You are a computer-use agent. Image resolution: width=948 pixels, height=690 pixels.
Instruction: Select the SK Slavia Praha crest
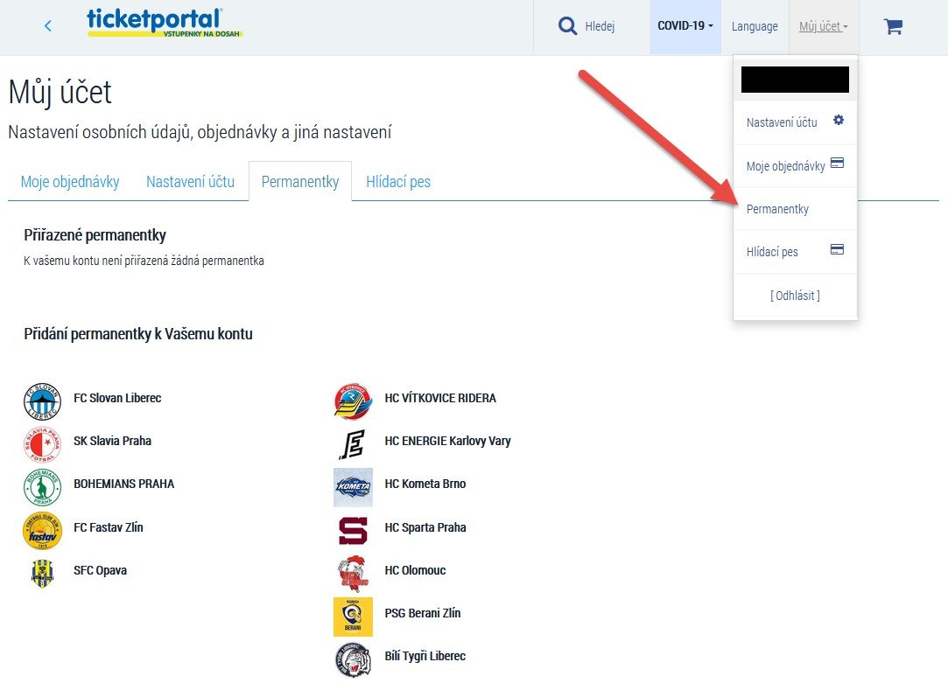pyautogui.click(x=42, y=444)
